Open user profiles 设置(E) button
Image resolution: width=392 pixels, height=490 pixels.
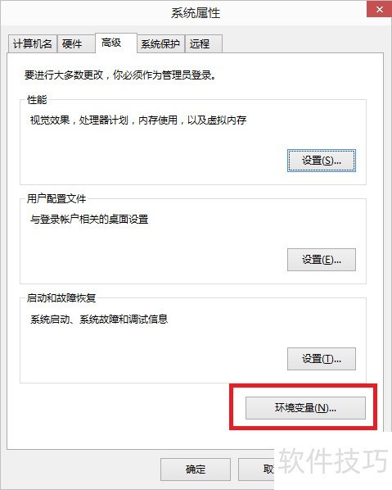pos(321,260)
